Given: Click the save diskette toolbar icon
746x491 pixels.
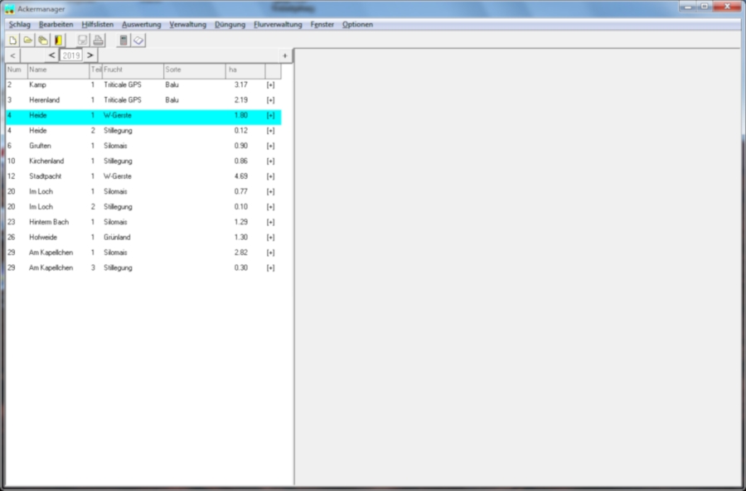Looking at the screenshot, I should click(x=83, y=40).
